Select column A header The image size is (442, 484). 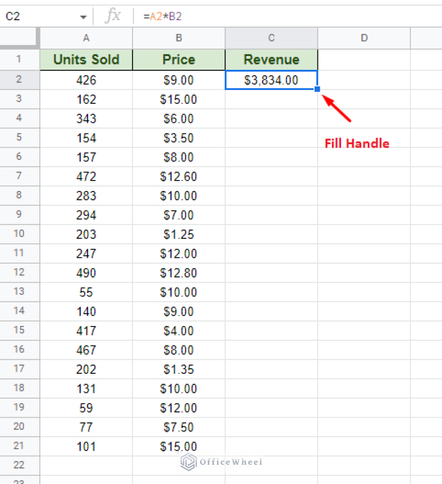tap(86, 38)
